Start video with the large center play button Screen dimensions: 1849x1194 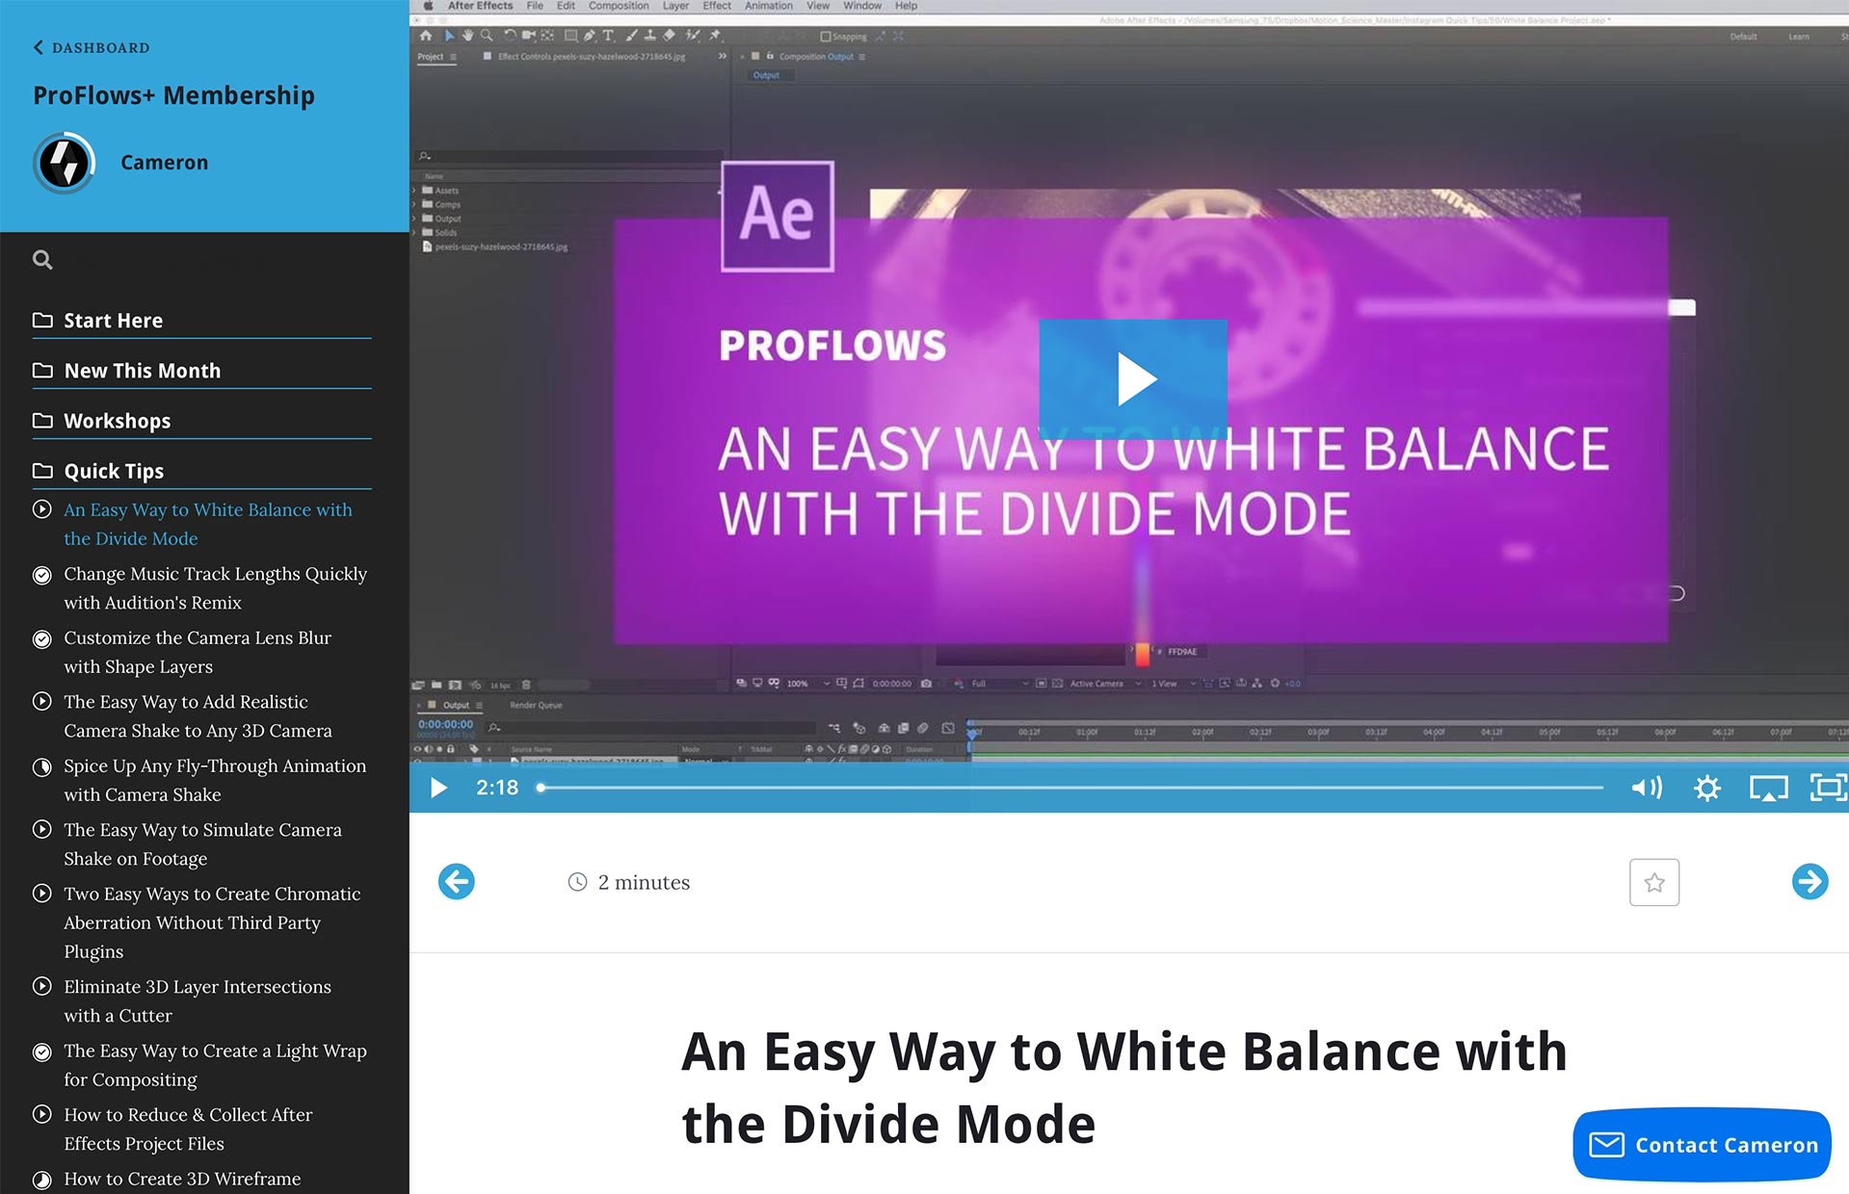(x=1133, y=379)
